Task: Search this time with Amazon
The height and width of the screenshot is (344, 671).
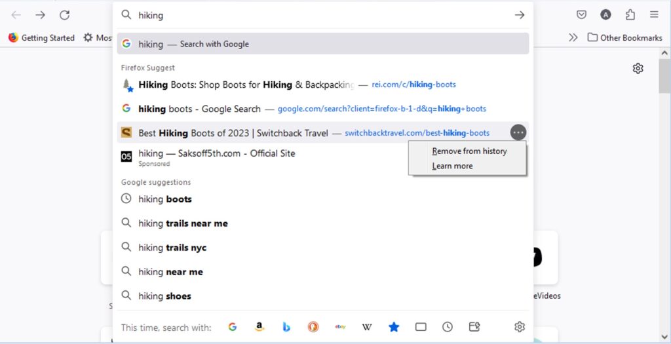Action: tap(259, 328)
